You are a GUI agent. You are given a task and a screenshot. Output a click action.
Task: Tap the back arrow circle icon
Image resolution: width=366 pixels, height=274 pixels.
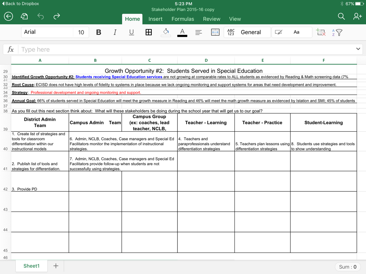[x=8, y=16]
